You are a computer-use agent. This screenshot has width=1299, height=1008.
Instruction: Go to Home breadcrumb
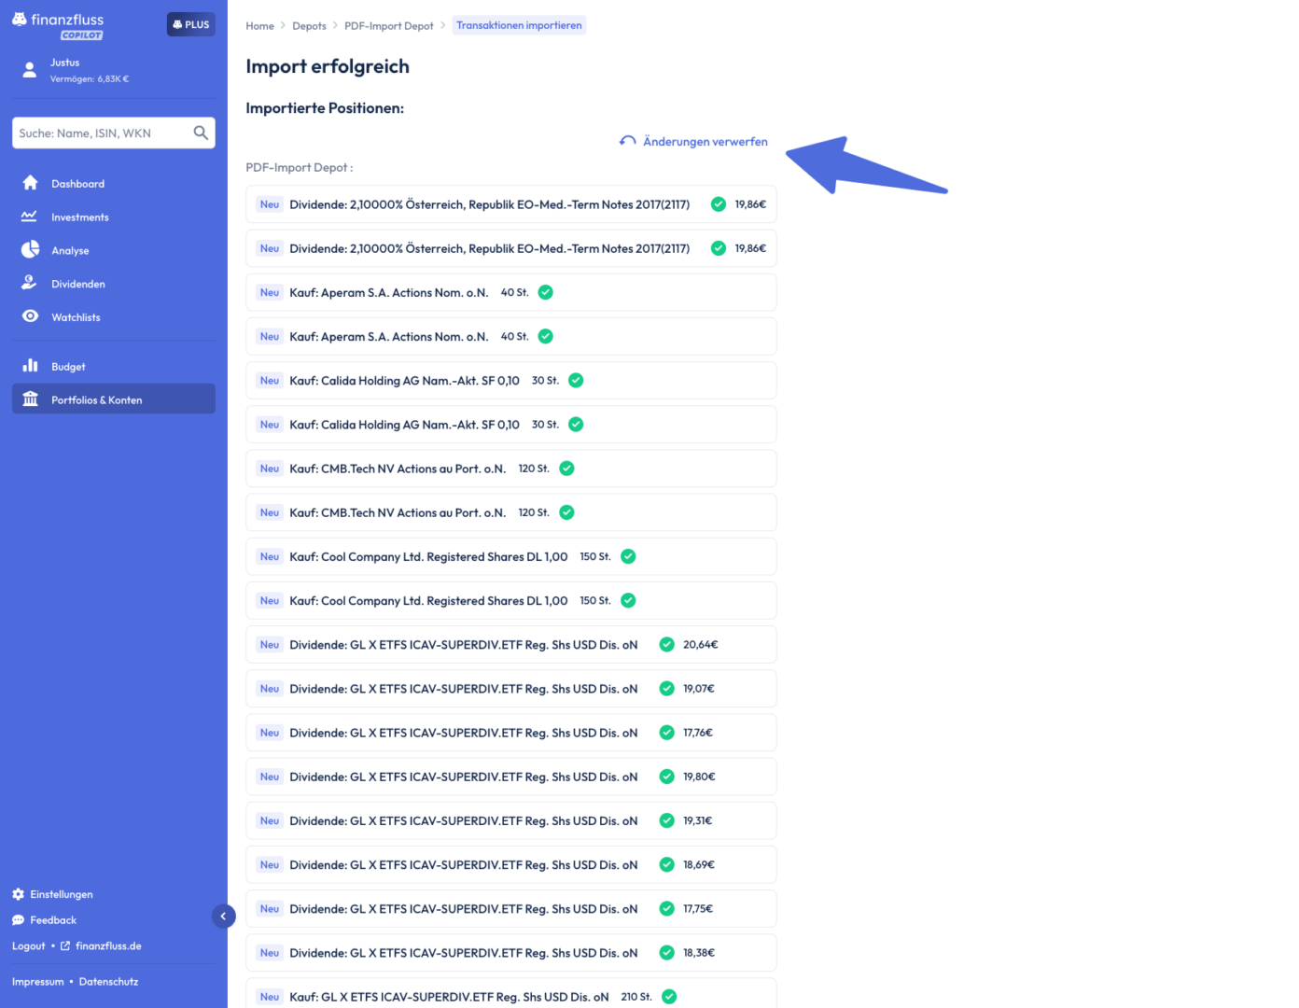259,26
